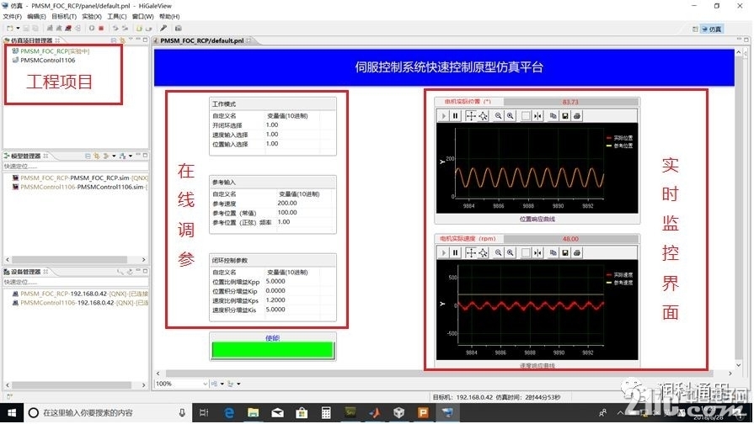Click the wrench tool icon in toolbar
Screen dimensions: 754x424
(163, 29)
